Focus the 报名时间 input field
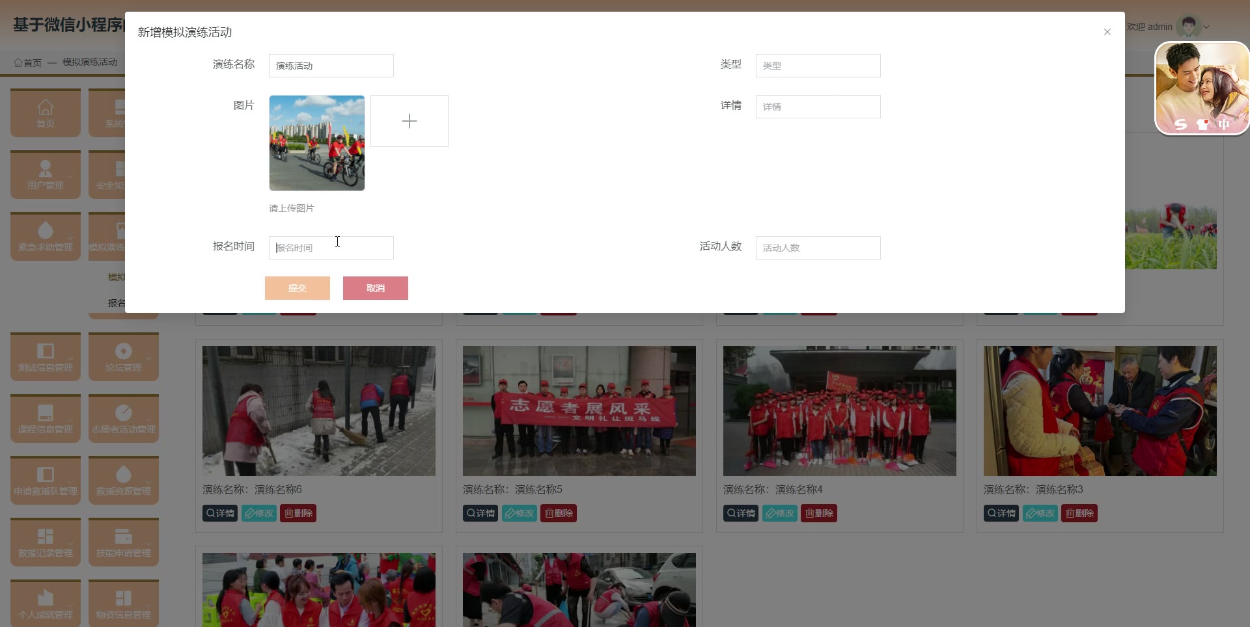The height and width of the screenshot is (627, 1250). tap(331, 248)
